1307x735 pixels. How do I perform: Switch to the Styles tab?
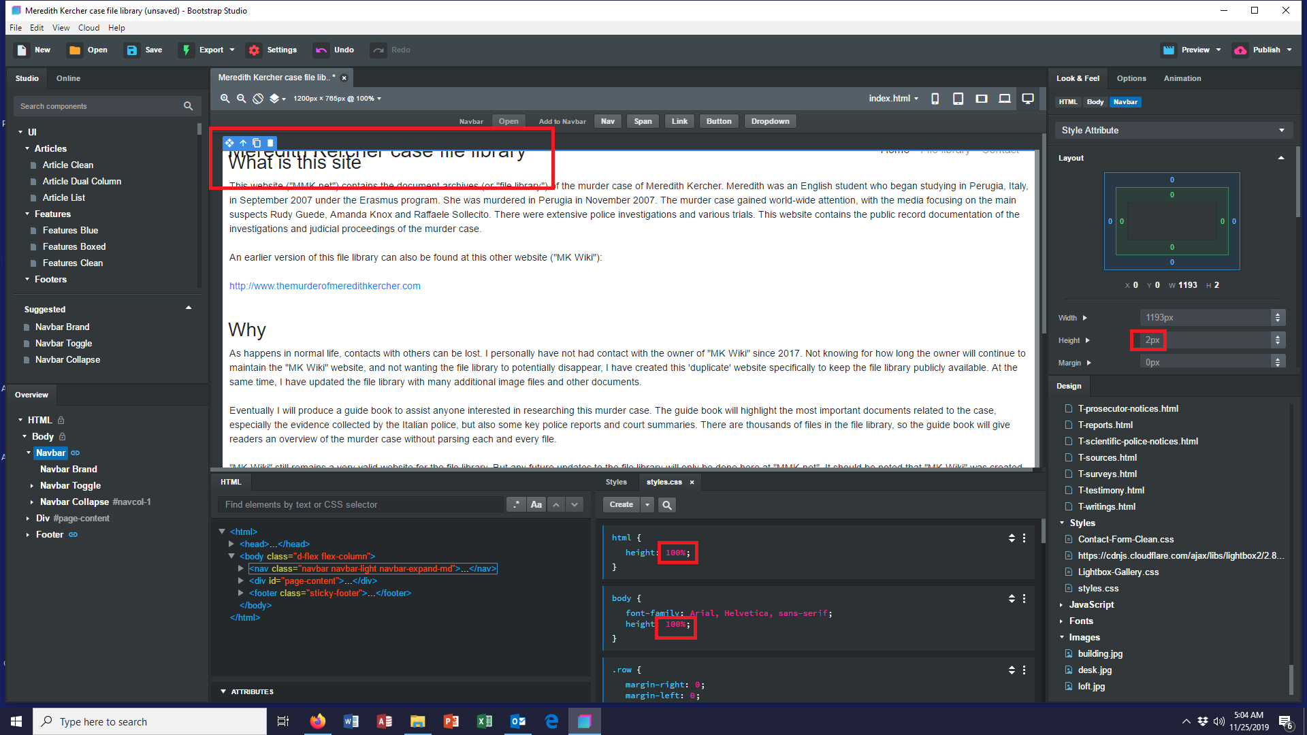(x=616, y=482)
